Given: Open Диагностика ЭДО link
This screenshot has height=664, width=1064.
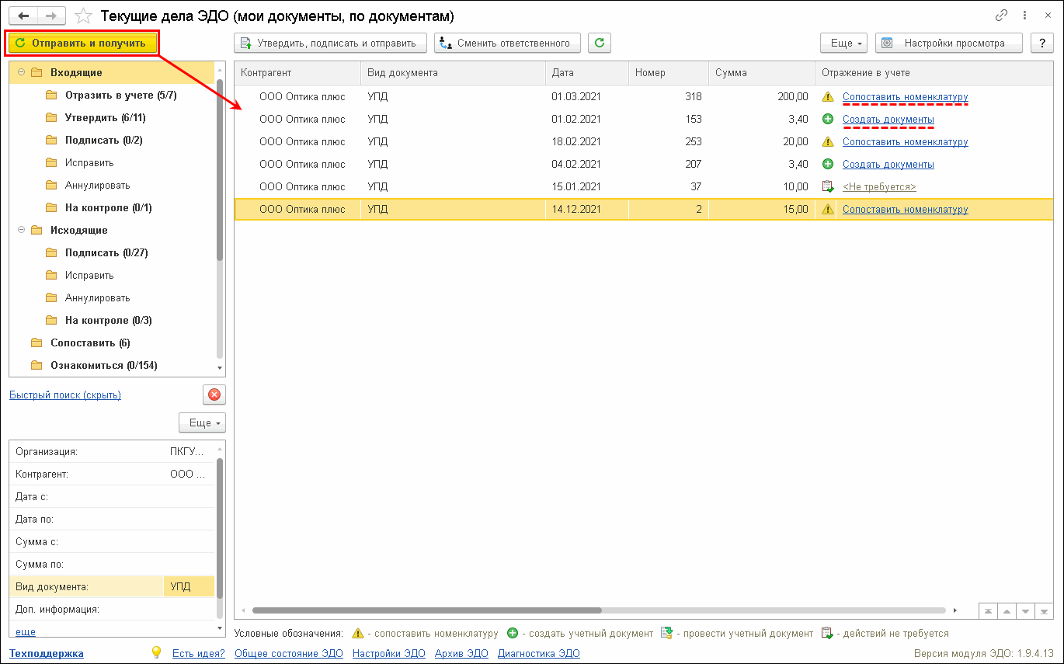Looking at the screenshot, I should tap(539, 654).
